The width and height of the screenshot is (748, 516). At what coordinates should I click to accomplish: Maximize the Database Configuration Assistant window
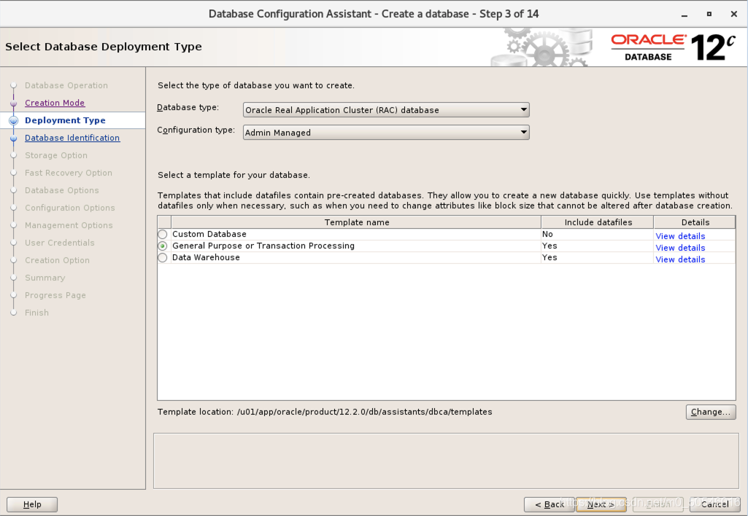pyautogui.click(x=709, y=15)
